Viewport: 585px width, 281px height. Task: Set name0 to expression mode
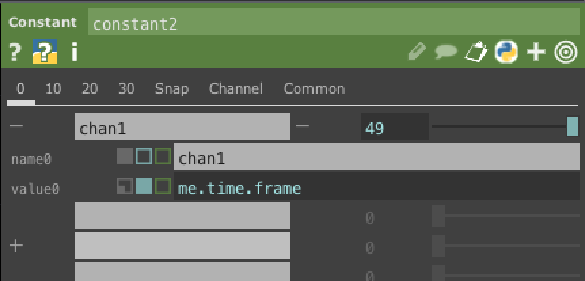(x=143, y=157)
